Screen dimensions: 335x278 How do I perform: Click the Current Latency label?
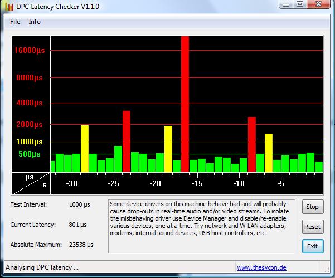click(33, 225)
